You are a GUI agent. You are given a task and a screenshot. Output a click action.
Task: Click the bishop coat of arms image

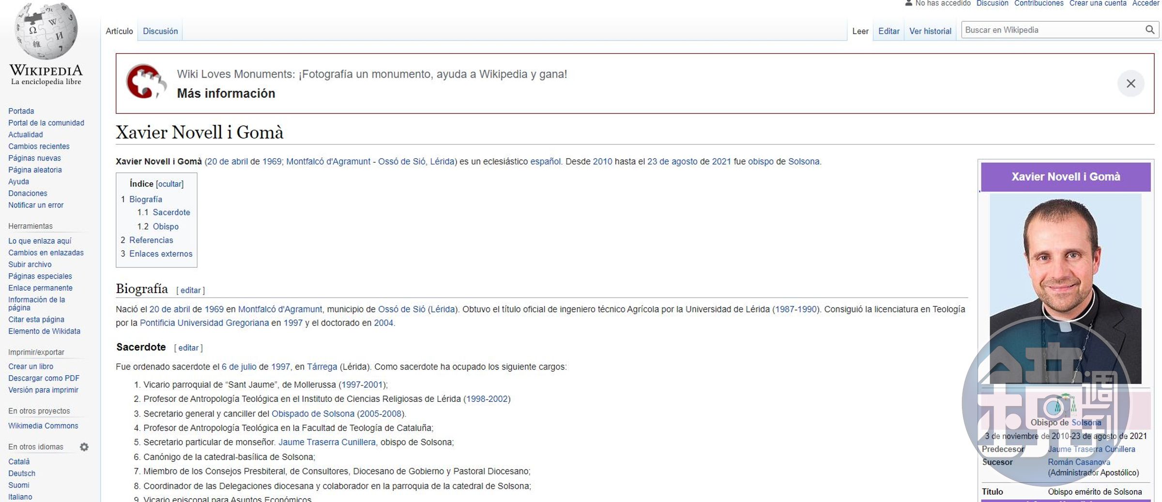click(x=1065, y=404)
